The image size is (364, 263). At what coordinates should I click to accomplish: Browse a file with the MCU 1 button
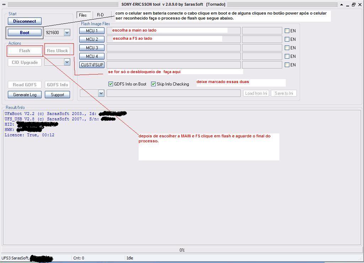click(92, 31)
